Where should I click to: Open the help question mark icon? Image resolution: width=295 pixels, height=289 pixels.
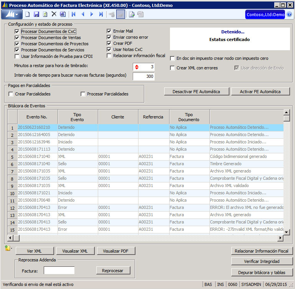(290, 14)
